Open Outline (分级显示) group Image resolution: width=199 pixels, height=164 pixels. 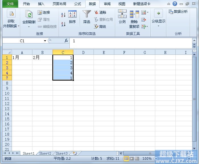[x=159, y=18]
